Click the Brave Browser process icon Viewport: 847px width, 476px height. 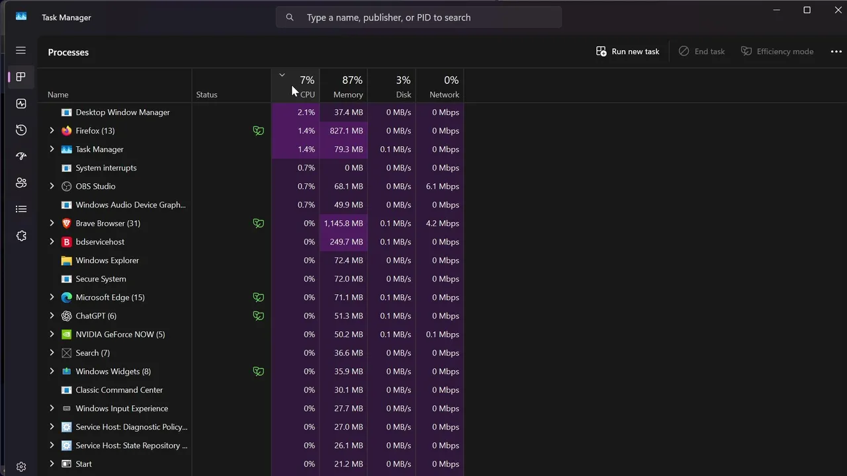[x=66, y=223]
